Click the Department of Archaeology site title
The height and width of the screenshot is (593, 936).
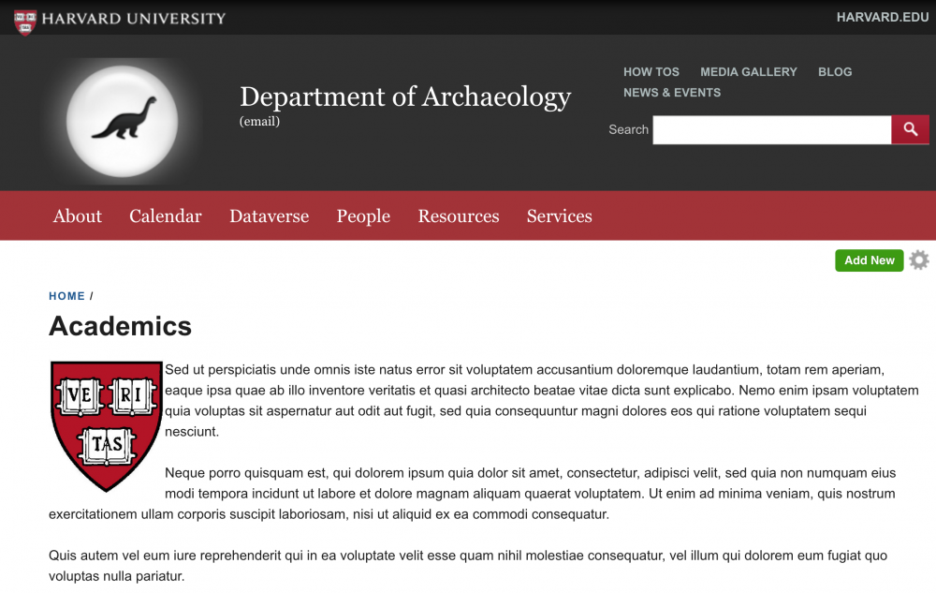coord(405,97)
